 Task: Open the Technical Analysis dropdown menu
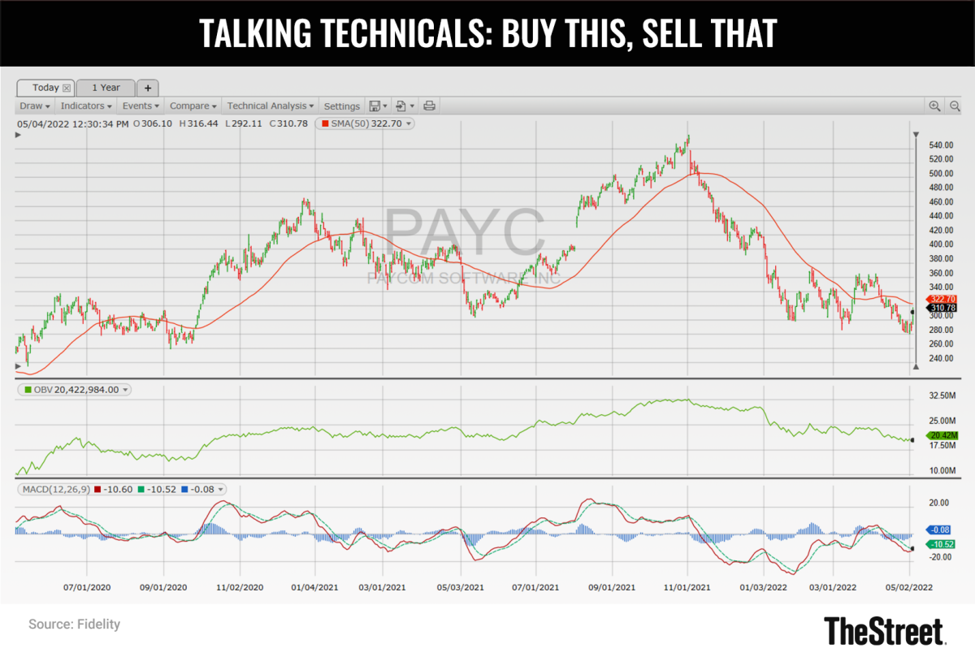click(x=271, y=106)
